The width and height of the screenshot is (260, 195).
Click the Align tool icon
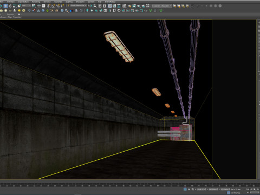coord(95,6)
